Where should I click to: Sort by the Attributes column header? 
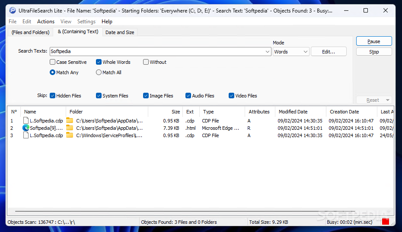260,112
